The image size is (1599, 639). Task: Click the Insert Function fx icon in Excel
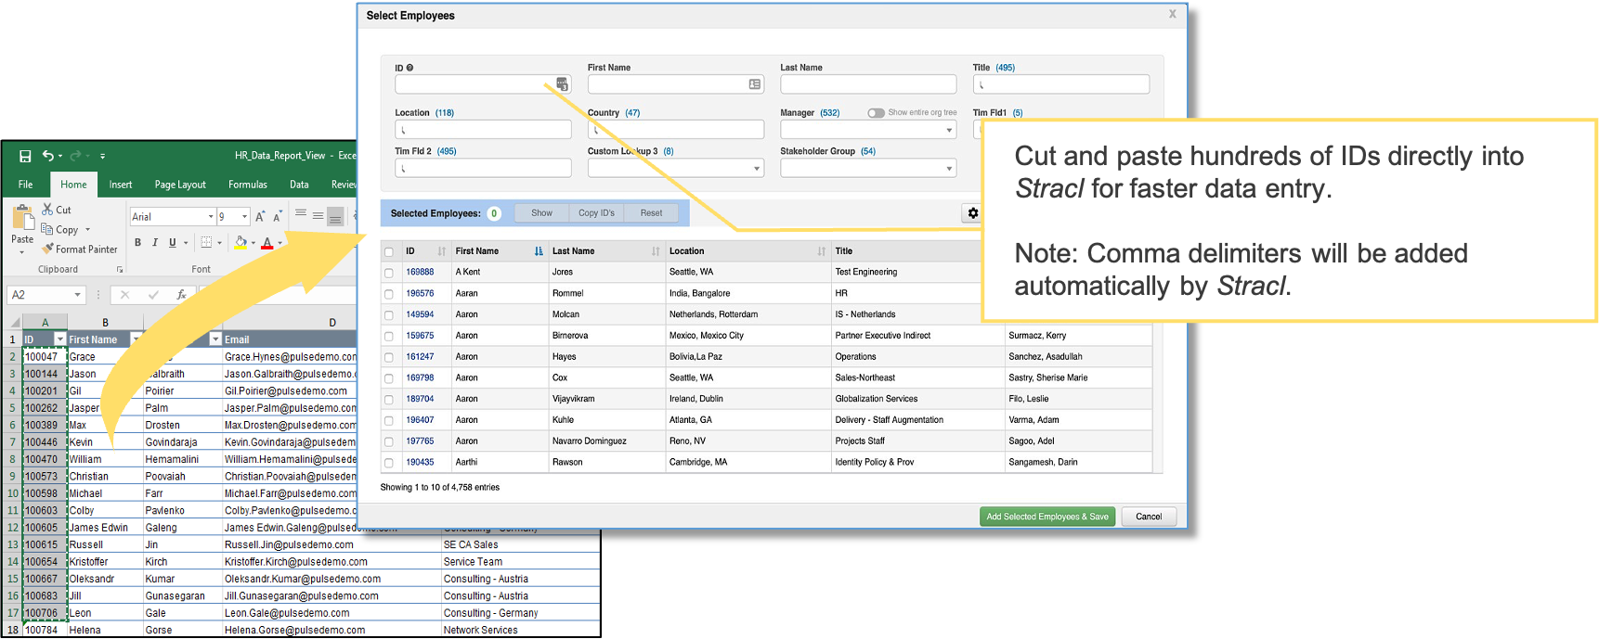pos(181,295)
